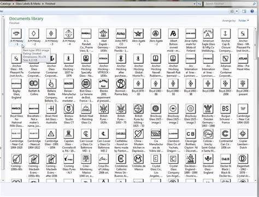Click the Change your view icon
Image resolution: width=259 pixels, height=197 pixels.
tap(232, 11)
